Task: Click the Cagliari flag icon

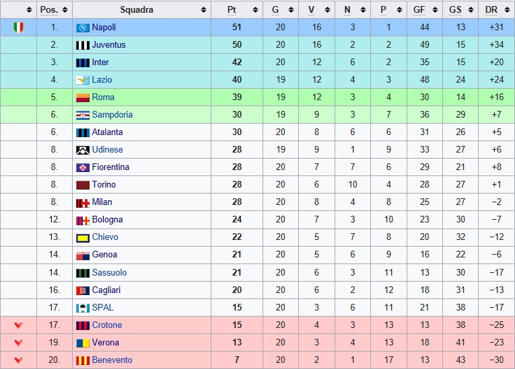Action: pos(83,290)
